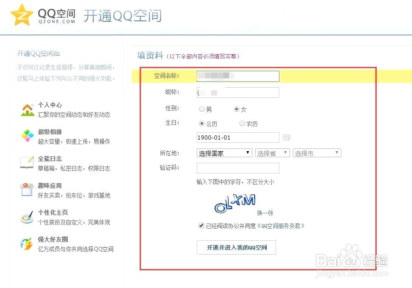The image size is (412, 288).
Task: Open the 选择市 dropdown
Action: pyautogui.click(x=317, y=153)
